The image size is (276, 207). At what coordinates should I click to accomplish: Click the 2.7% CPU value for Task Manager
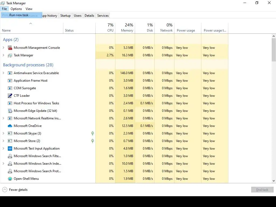click(x=110, y=55)
